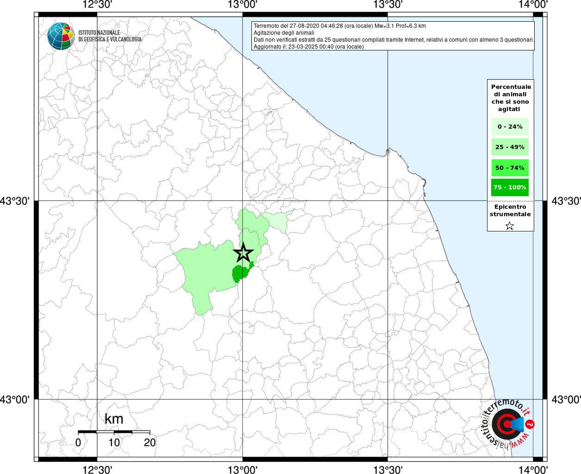Click the top axis label 13°30'

(x=388, y=5)
